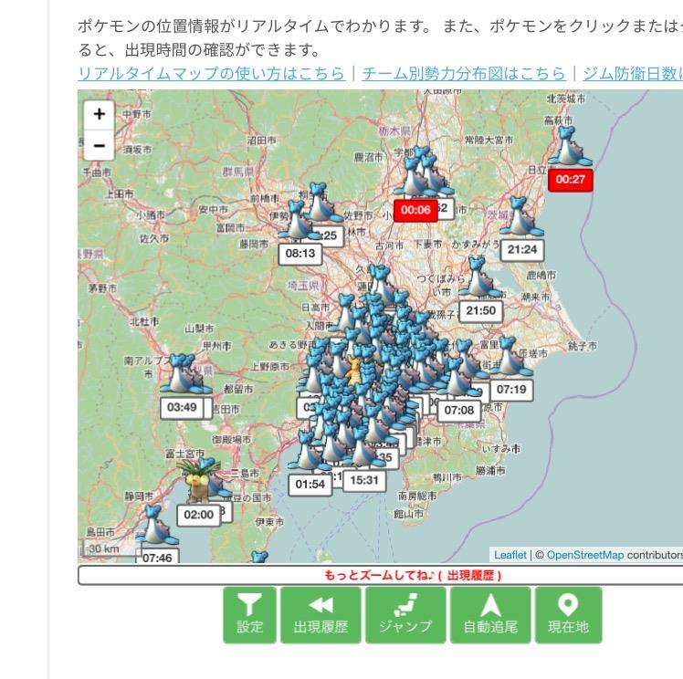Open the 出現履歴 rewind history button

coord(320,614)
